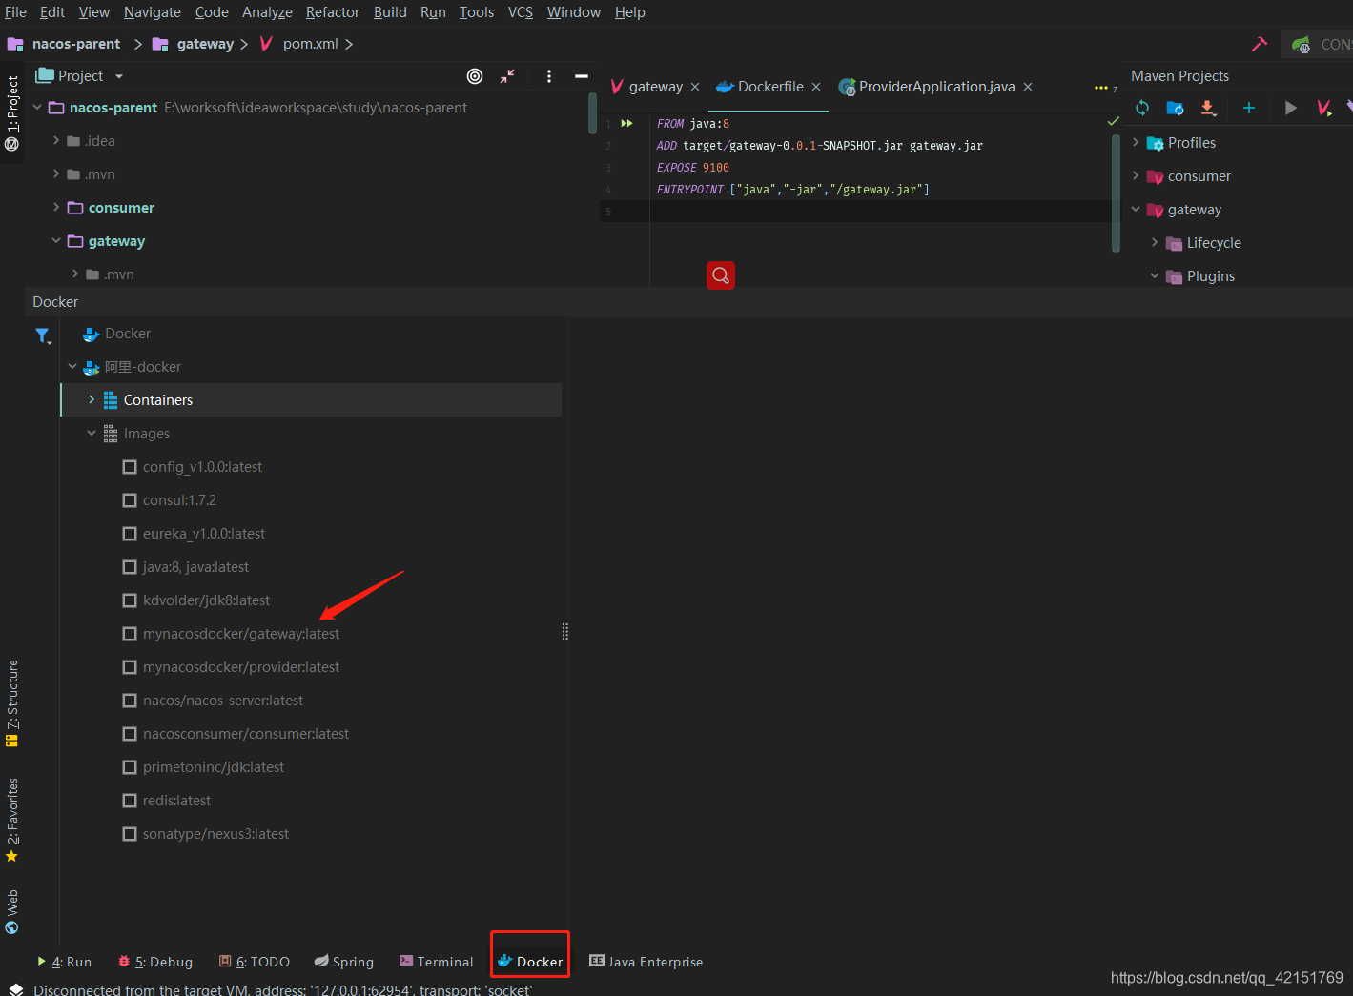This screenshot has height=996, width=1353.
Task: Collapse the nacos-parent root node
Action: pyautogui.click(x=37, y=108)
